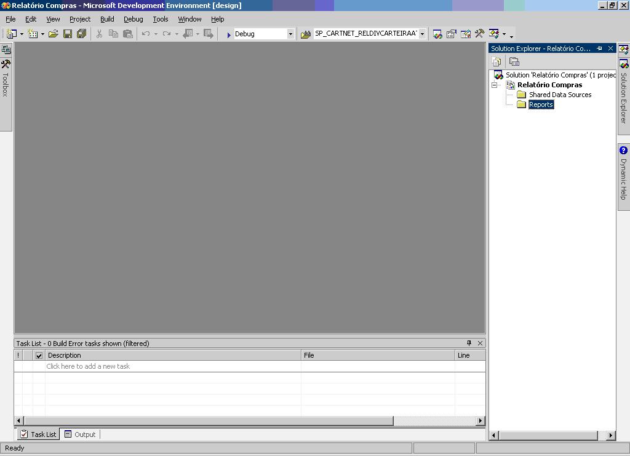The image size is (630, 456).
Task: Open the SP_CARTNET find combo box dropdown
Action: (422, 34)
